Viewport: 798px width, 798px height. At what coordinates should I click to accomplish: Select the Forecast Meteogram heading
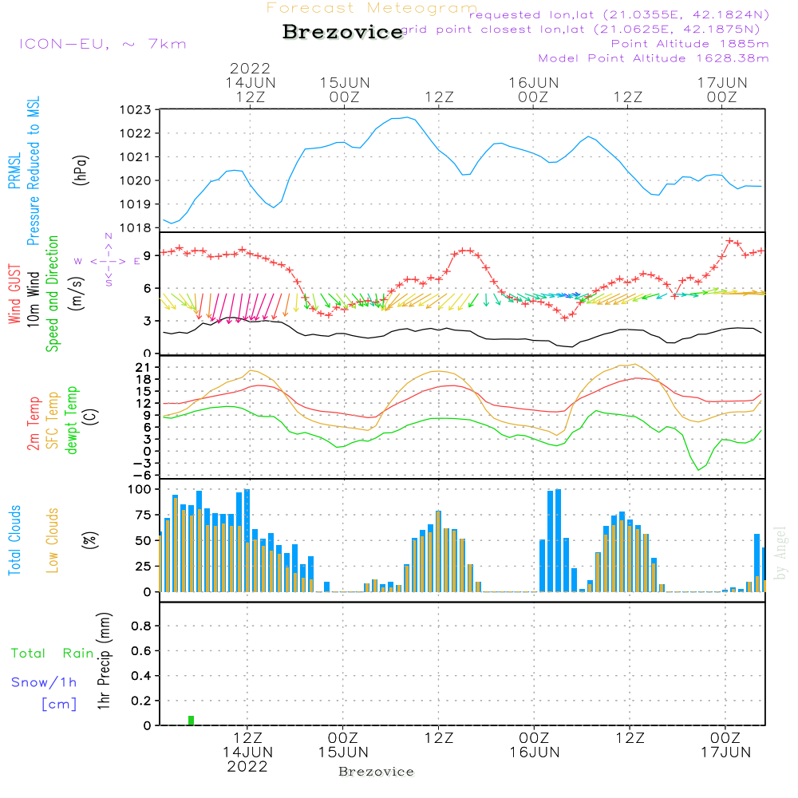point(371,8)
